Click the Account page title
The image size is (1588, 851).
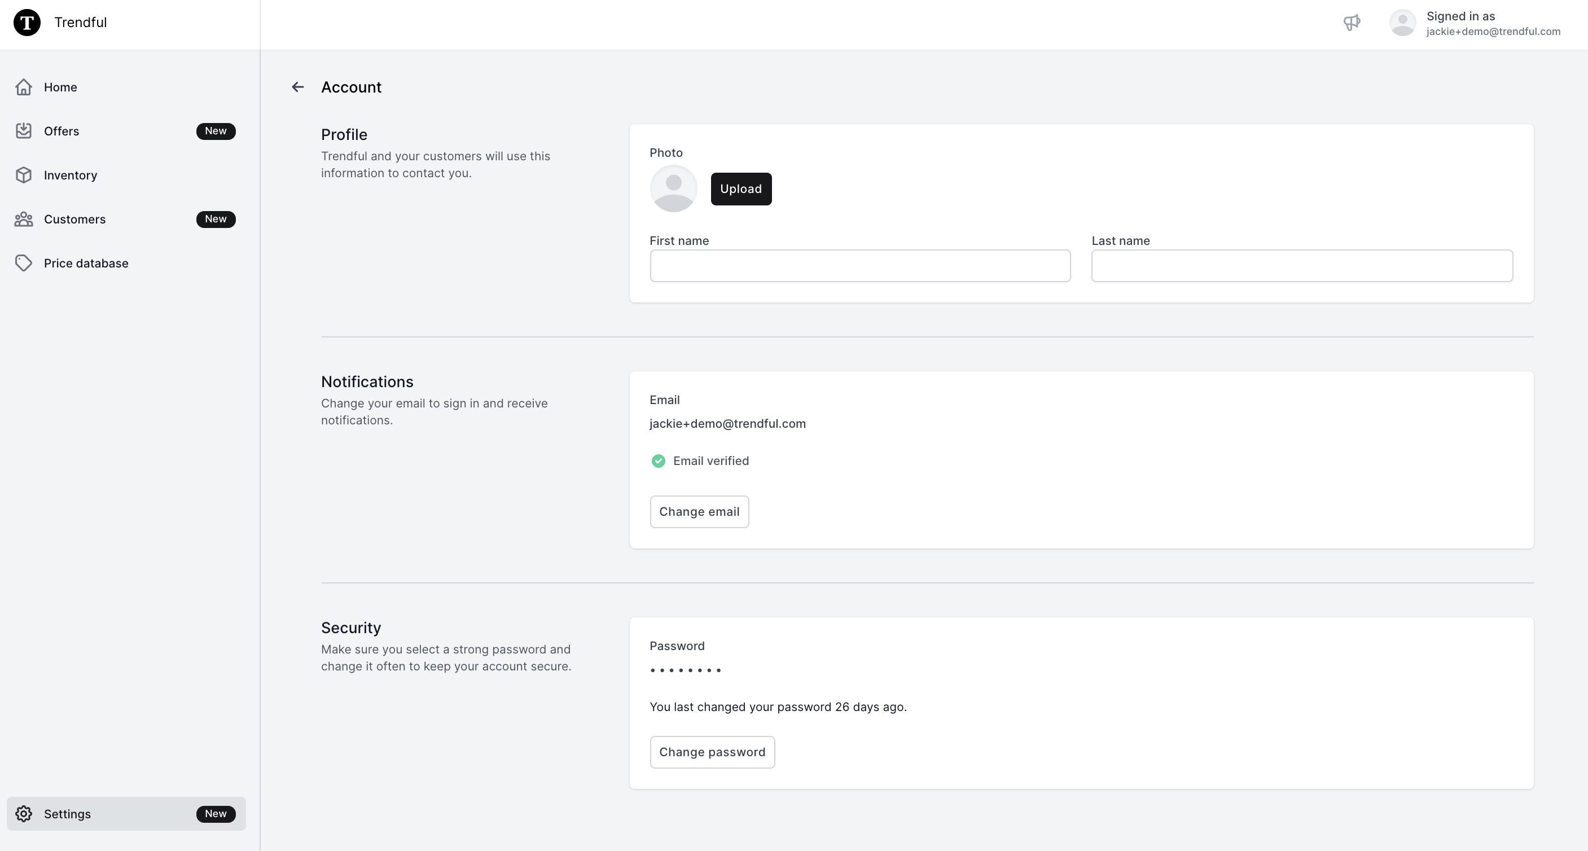pos(352,87)
